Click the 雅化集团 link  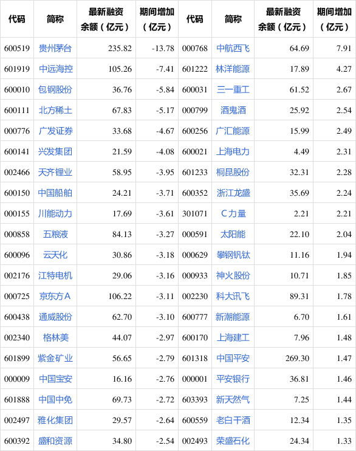55,420
